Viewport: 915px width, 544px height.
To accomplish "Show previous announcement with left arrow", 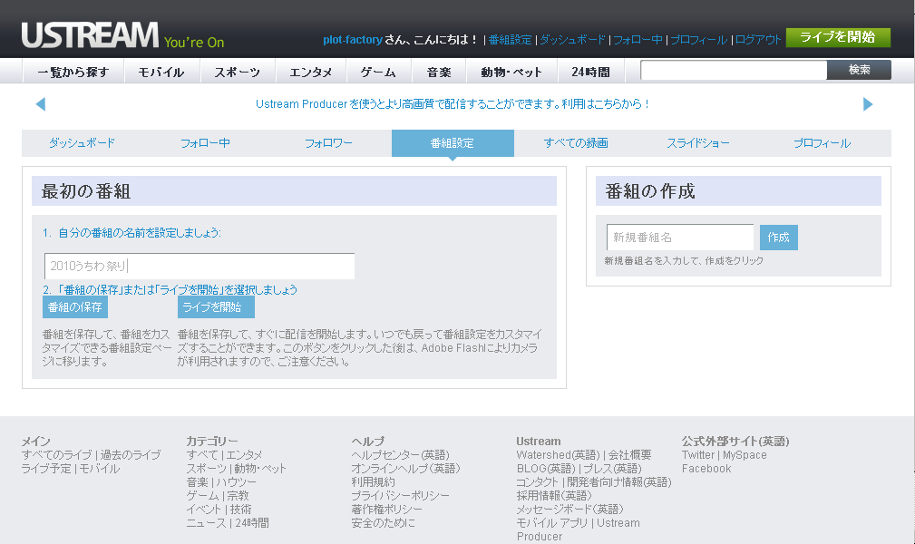I will click(x=40, y=104).
